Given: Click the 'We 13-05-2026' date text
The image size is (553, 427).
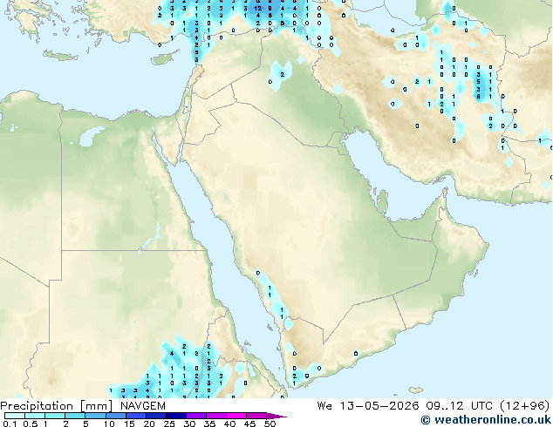Looking at the screenshot, I should 368,406.
